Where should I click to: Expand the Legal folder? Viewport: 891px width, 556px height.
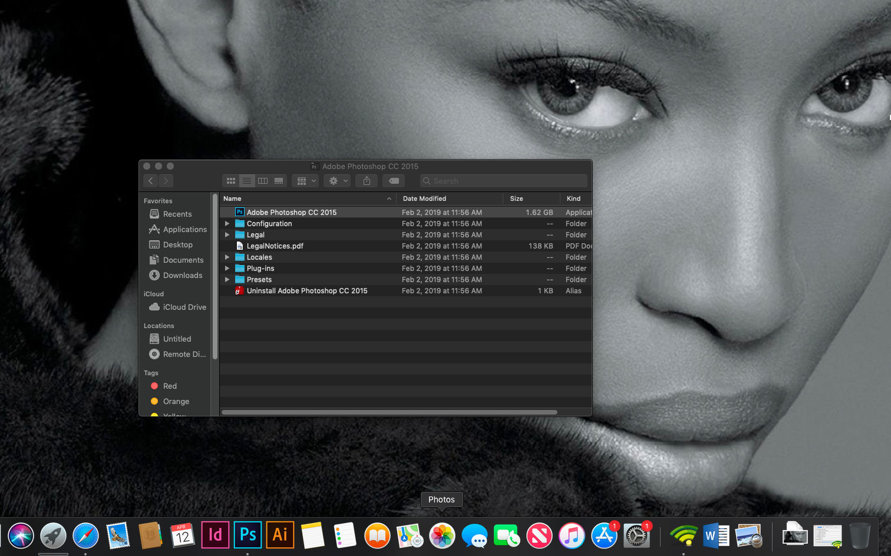pyautogui.click(x=227, y=235)
